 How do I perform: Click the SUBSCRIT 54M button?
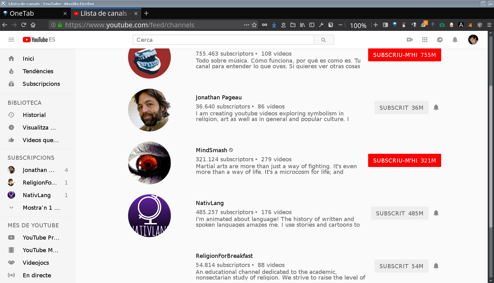[x=401, y=266]
